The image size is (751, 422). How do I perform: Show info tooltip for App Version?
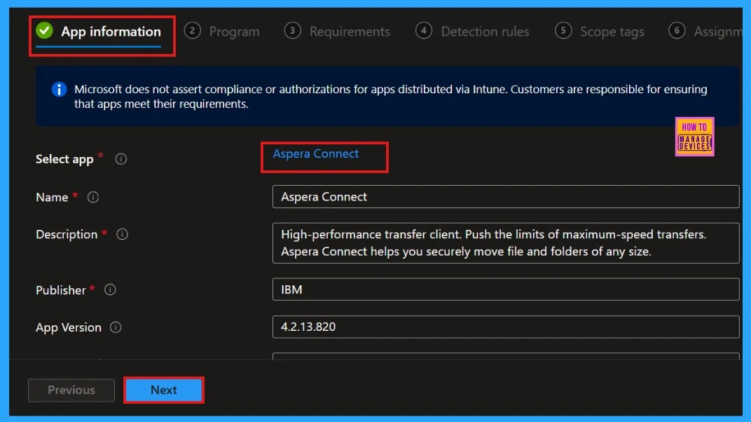point(116,327)
